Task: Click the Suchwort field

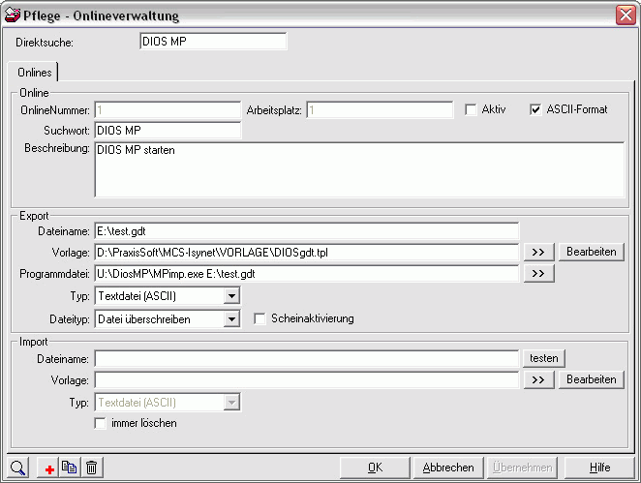Action: (x=168, y=131)
